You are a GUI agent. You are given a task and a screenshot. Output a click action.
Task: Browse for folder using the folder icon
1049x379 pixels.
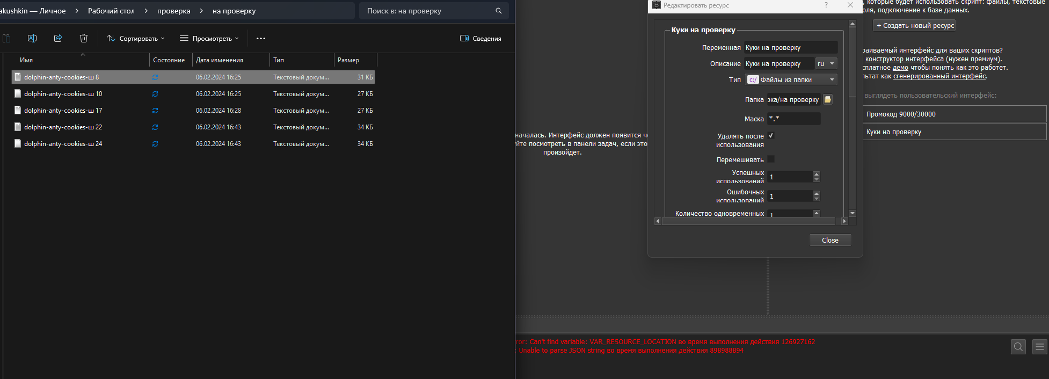click(x=828, y=99)
